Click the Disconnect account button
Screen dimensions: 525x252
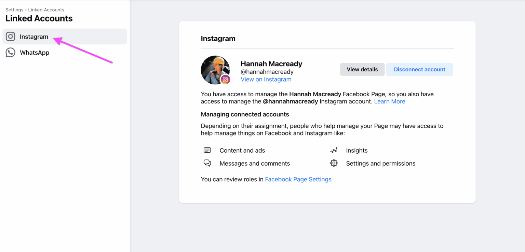pos(420,69)
